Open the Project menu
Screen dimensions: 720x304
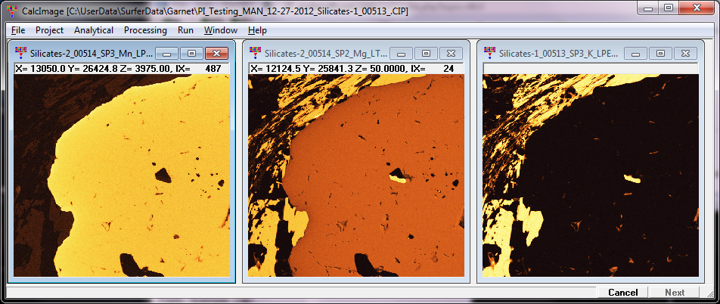pos(49,30)
